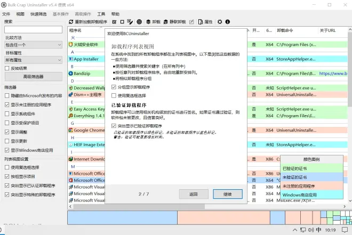Viewport: 352px width, 235px height.
Task: Enable the 显示受保护项目 checkbox
Action: point(7,123)
